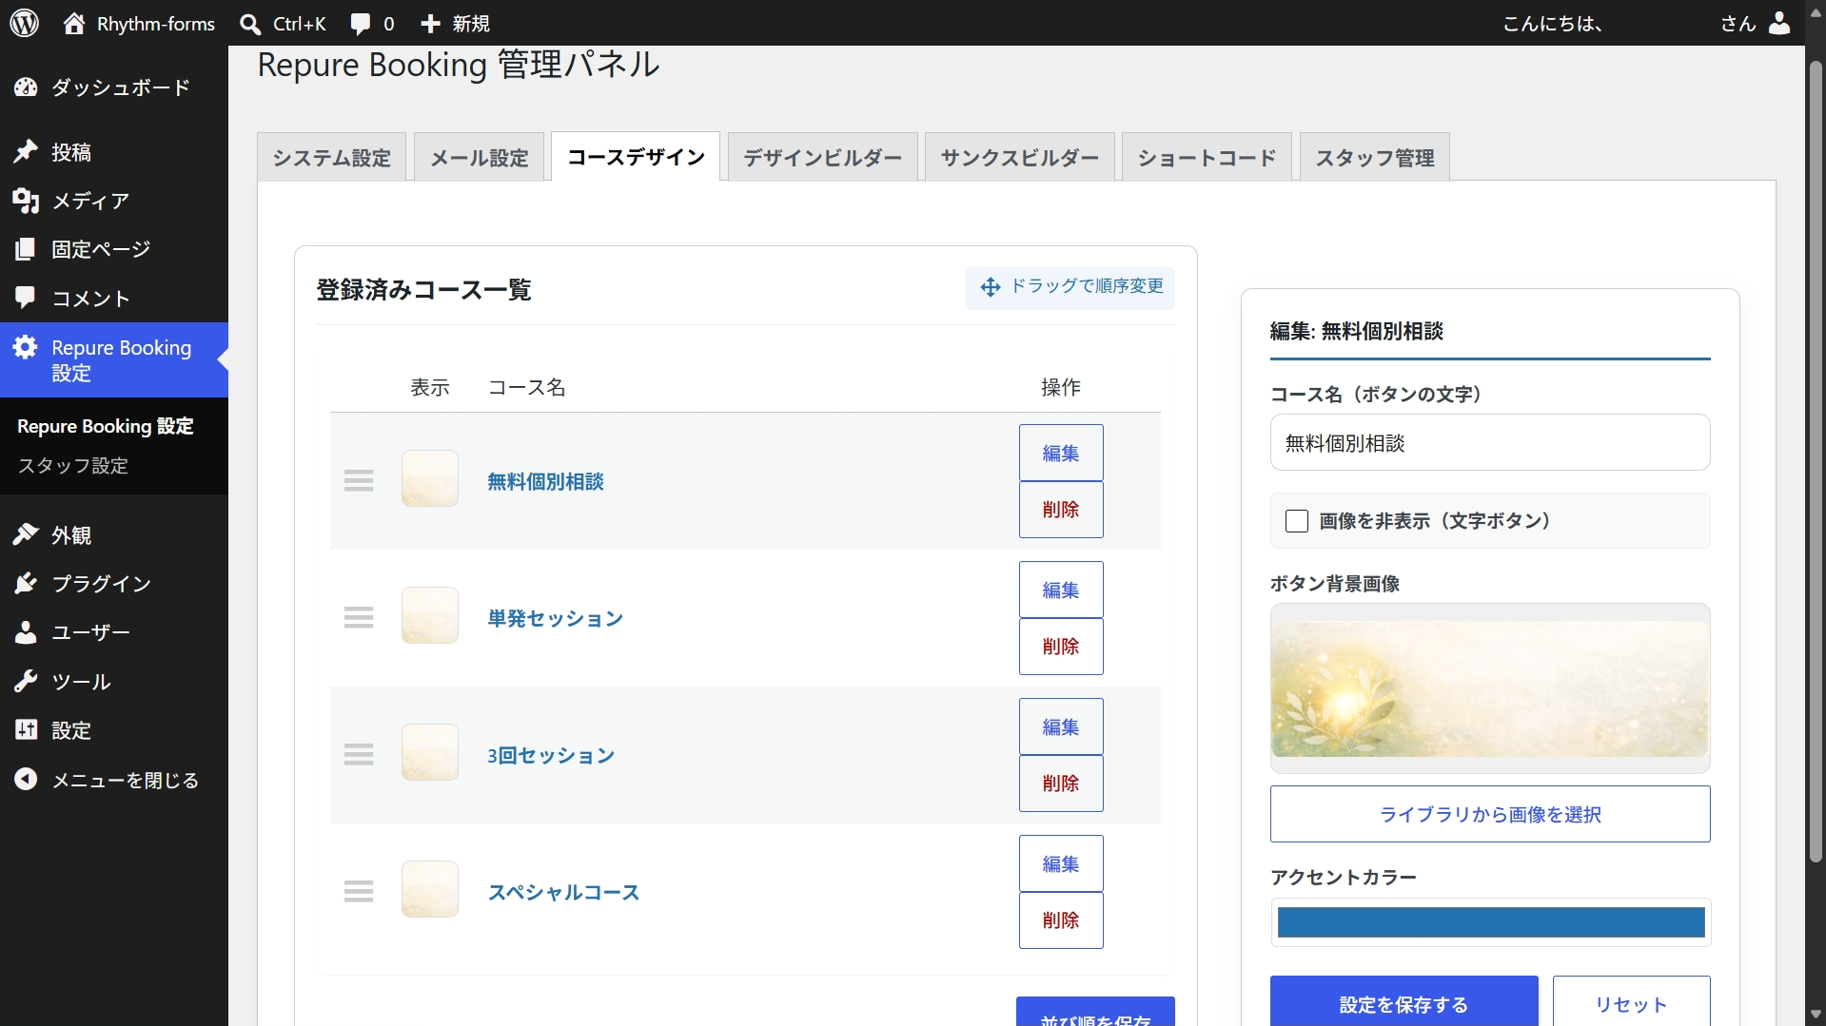Image resolution: width=1826 pixels, height=1026 pixels.
Task: Click the Repure Booking 設定 gear icon
Action: [x=26, y=347]
